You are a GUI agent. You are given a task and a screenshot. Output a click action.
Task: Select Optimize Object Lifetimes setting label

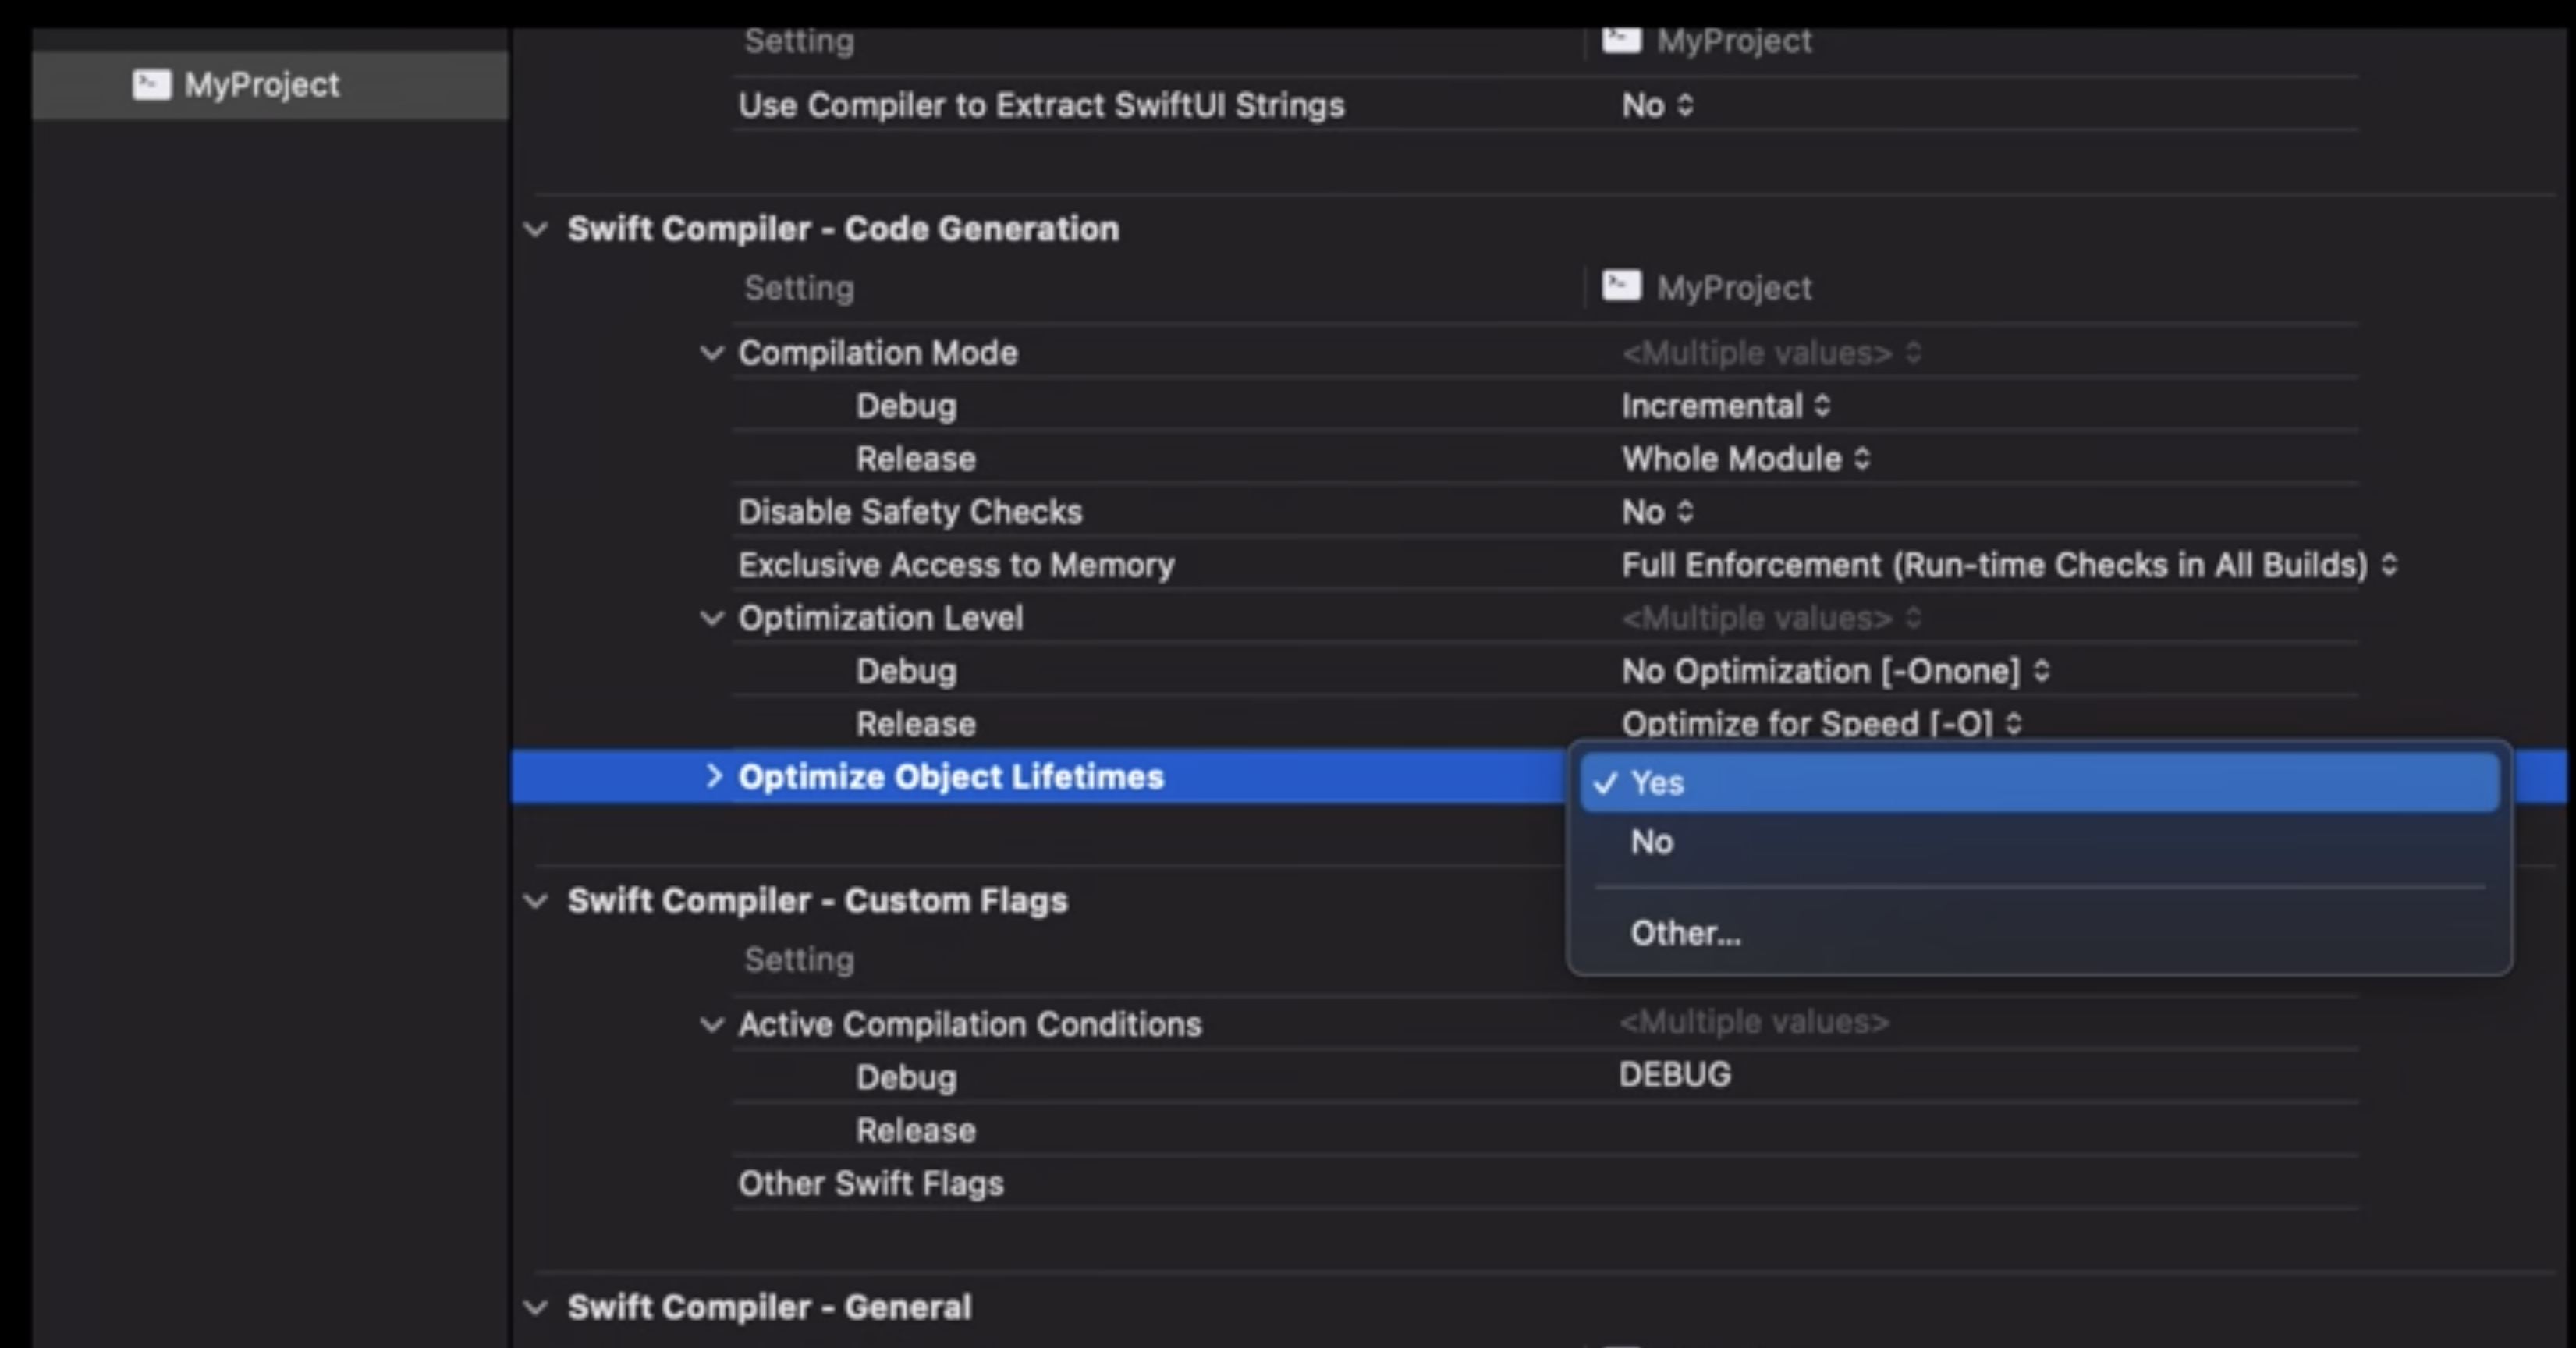pos(951,777)
